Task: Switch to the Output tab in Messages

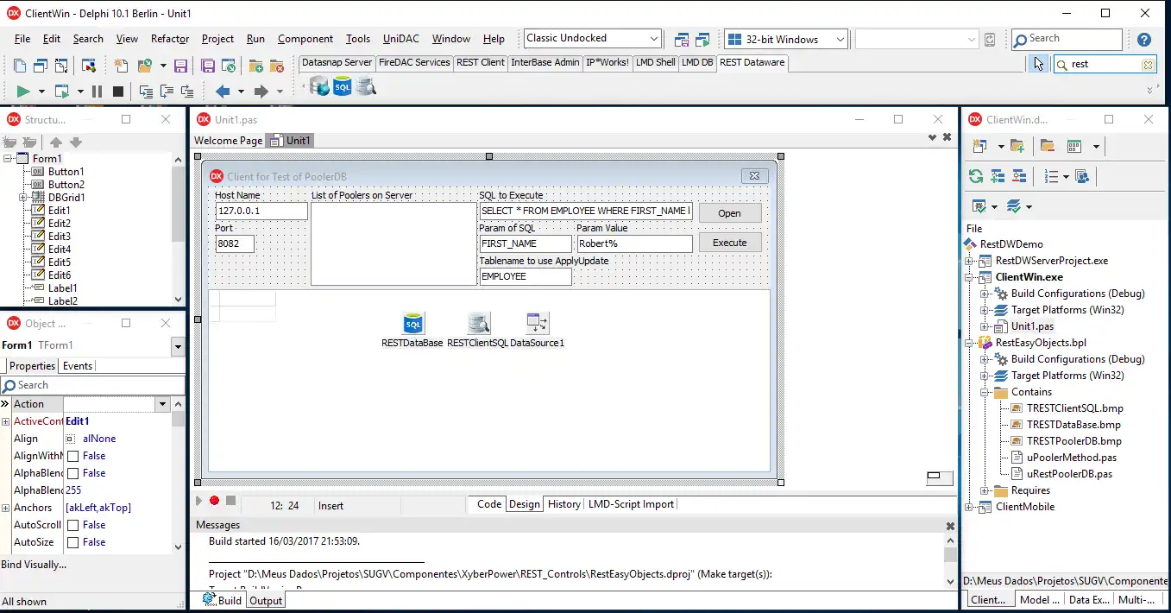Action: (266, 601)
